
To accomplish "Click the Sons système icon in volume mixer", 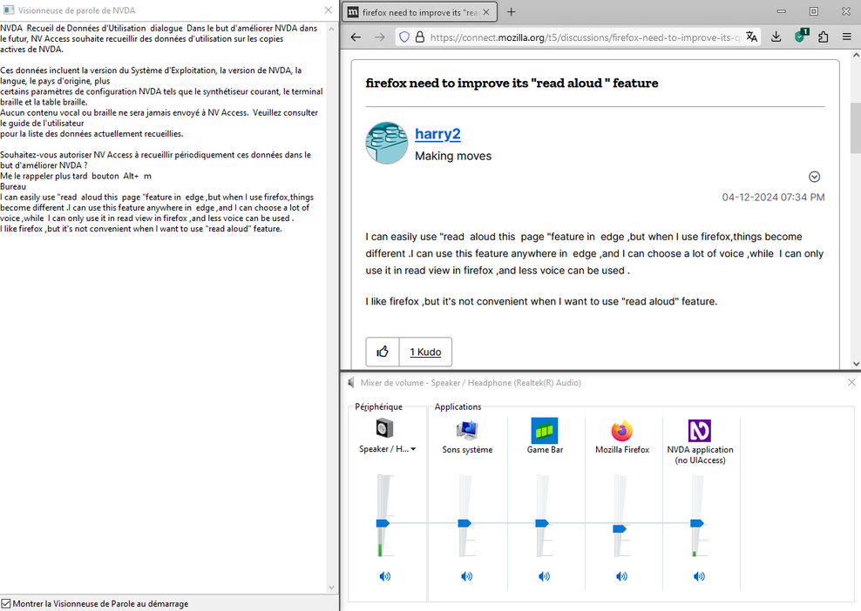I will (x=467, y=431).
